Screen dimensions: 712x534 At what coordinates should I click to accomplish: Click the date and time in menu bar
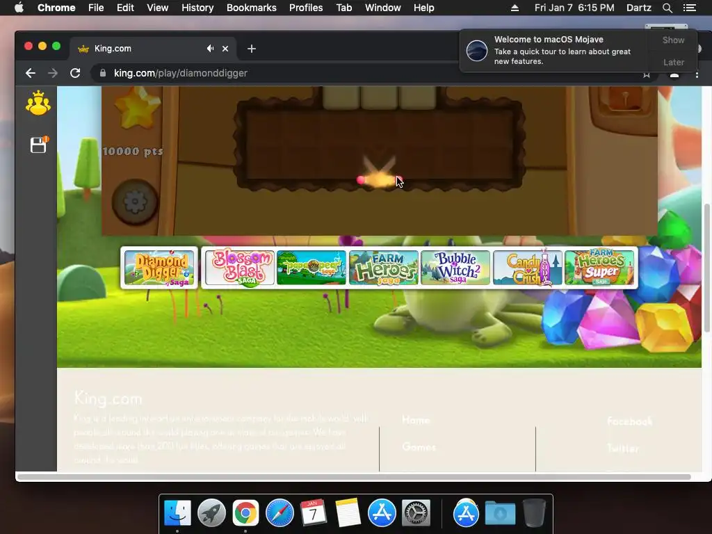(574, 8)
